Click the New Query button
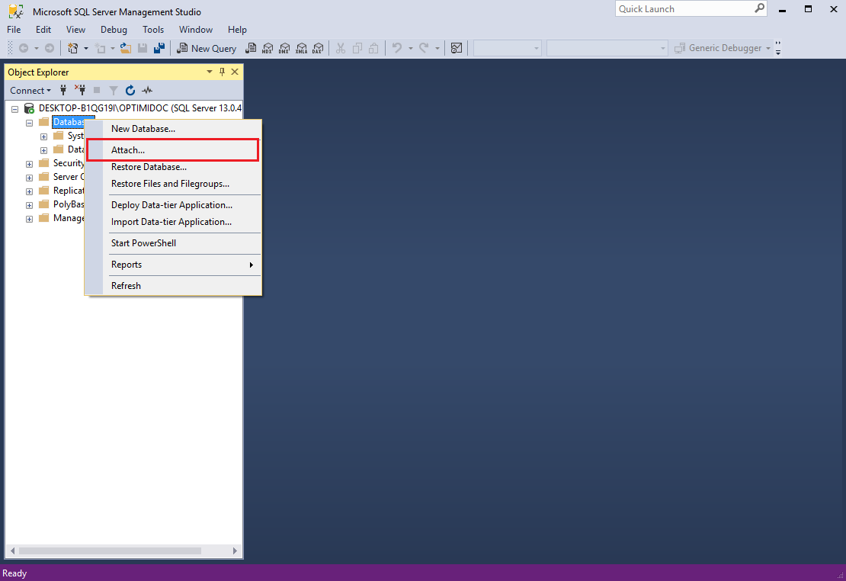Image resolution: width=846 pixels, height=581 pixels. coord(207,48)
